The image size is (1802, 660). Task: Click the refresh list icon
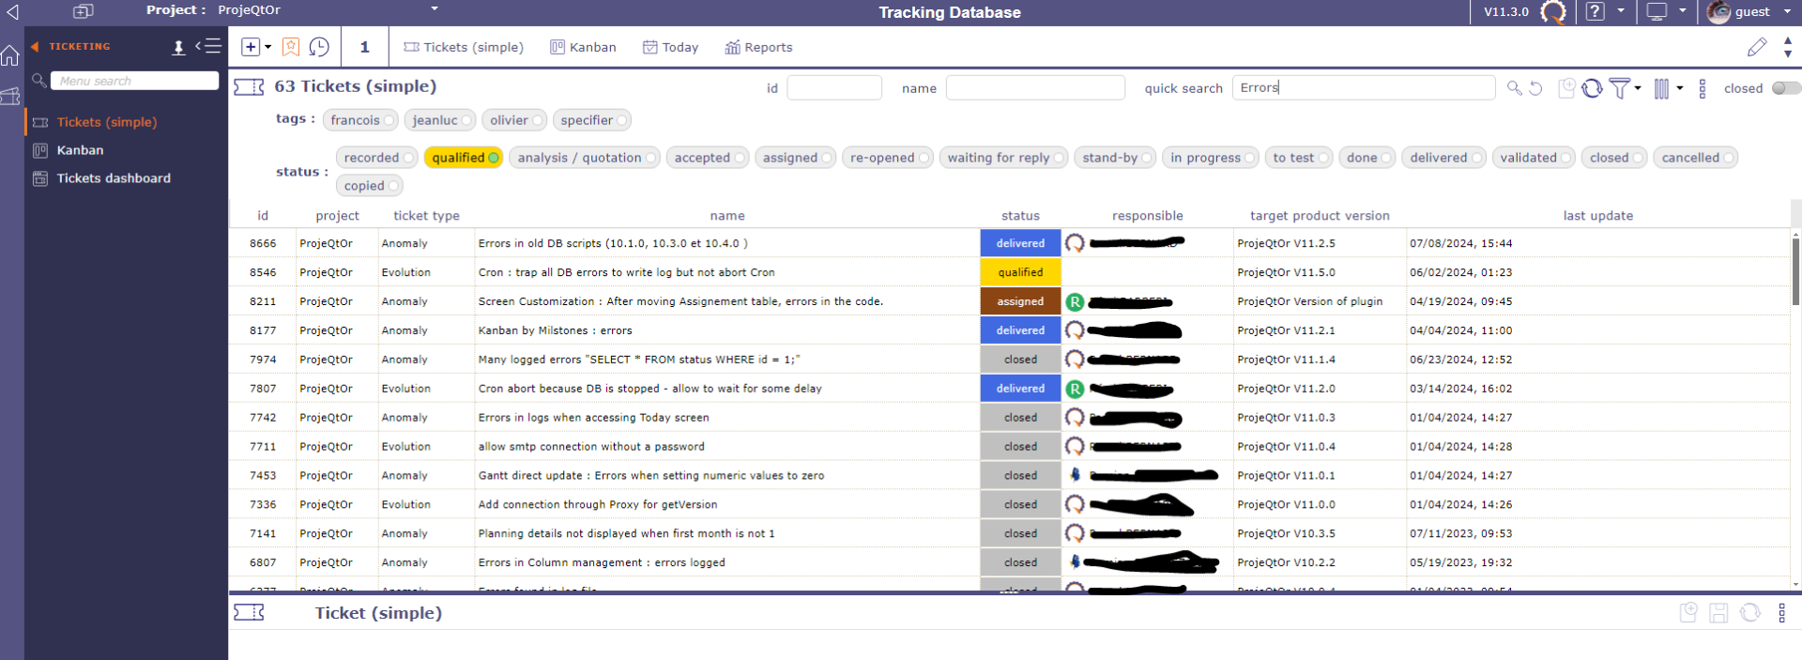(1592, 88)
